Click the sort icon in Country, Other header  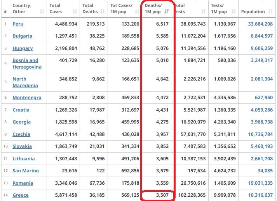click(42, 12)
